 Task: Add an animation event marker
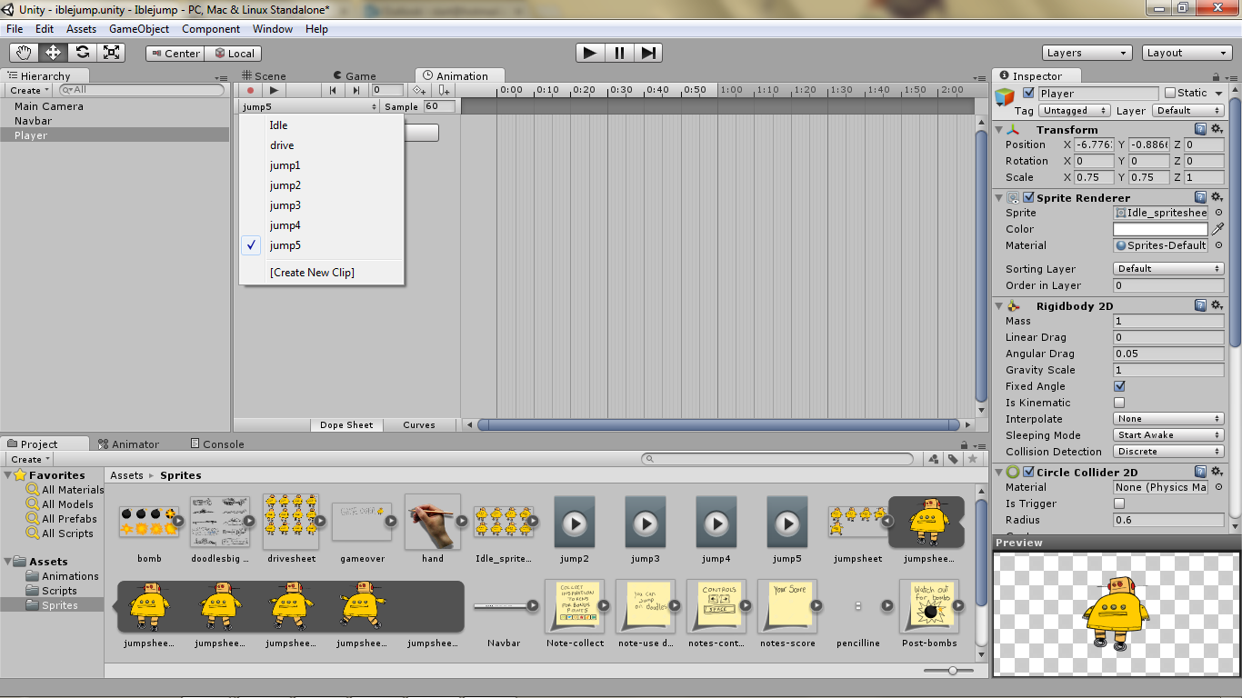tap(443, 90)
